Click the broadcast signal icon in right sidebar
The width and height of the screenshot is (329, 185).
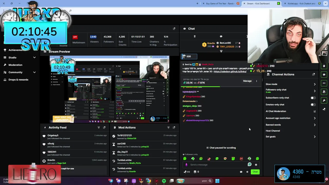click(324, 83)
